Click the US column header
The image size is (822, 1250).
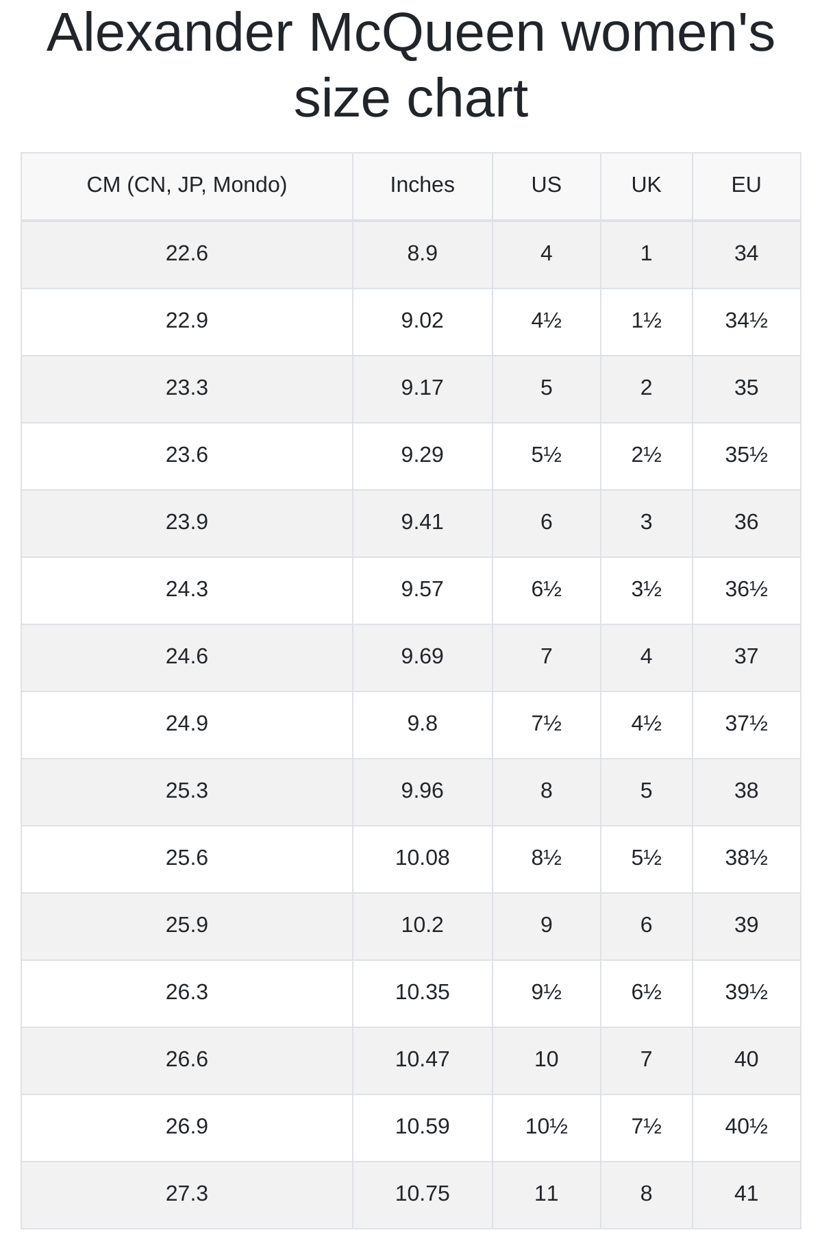(547, 186)
